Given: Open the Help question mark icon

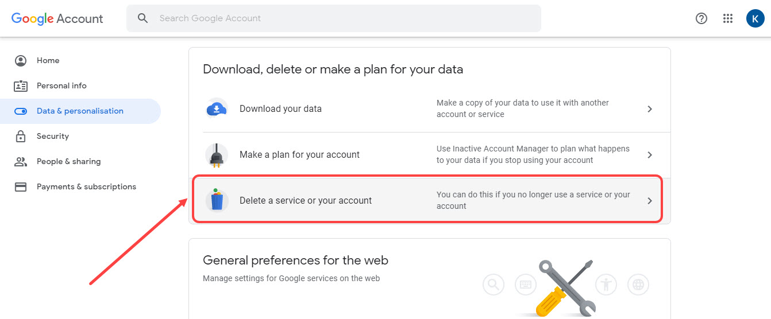Looking at the screenshot, I should click(701, 18).
